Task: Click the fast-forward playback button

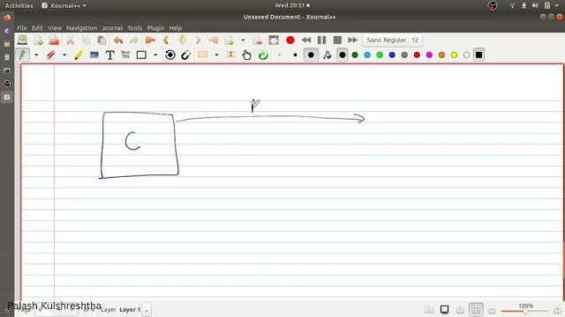Action: (353, 40)
